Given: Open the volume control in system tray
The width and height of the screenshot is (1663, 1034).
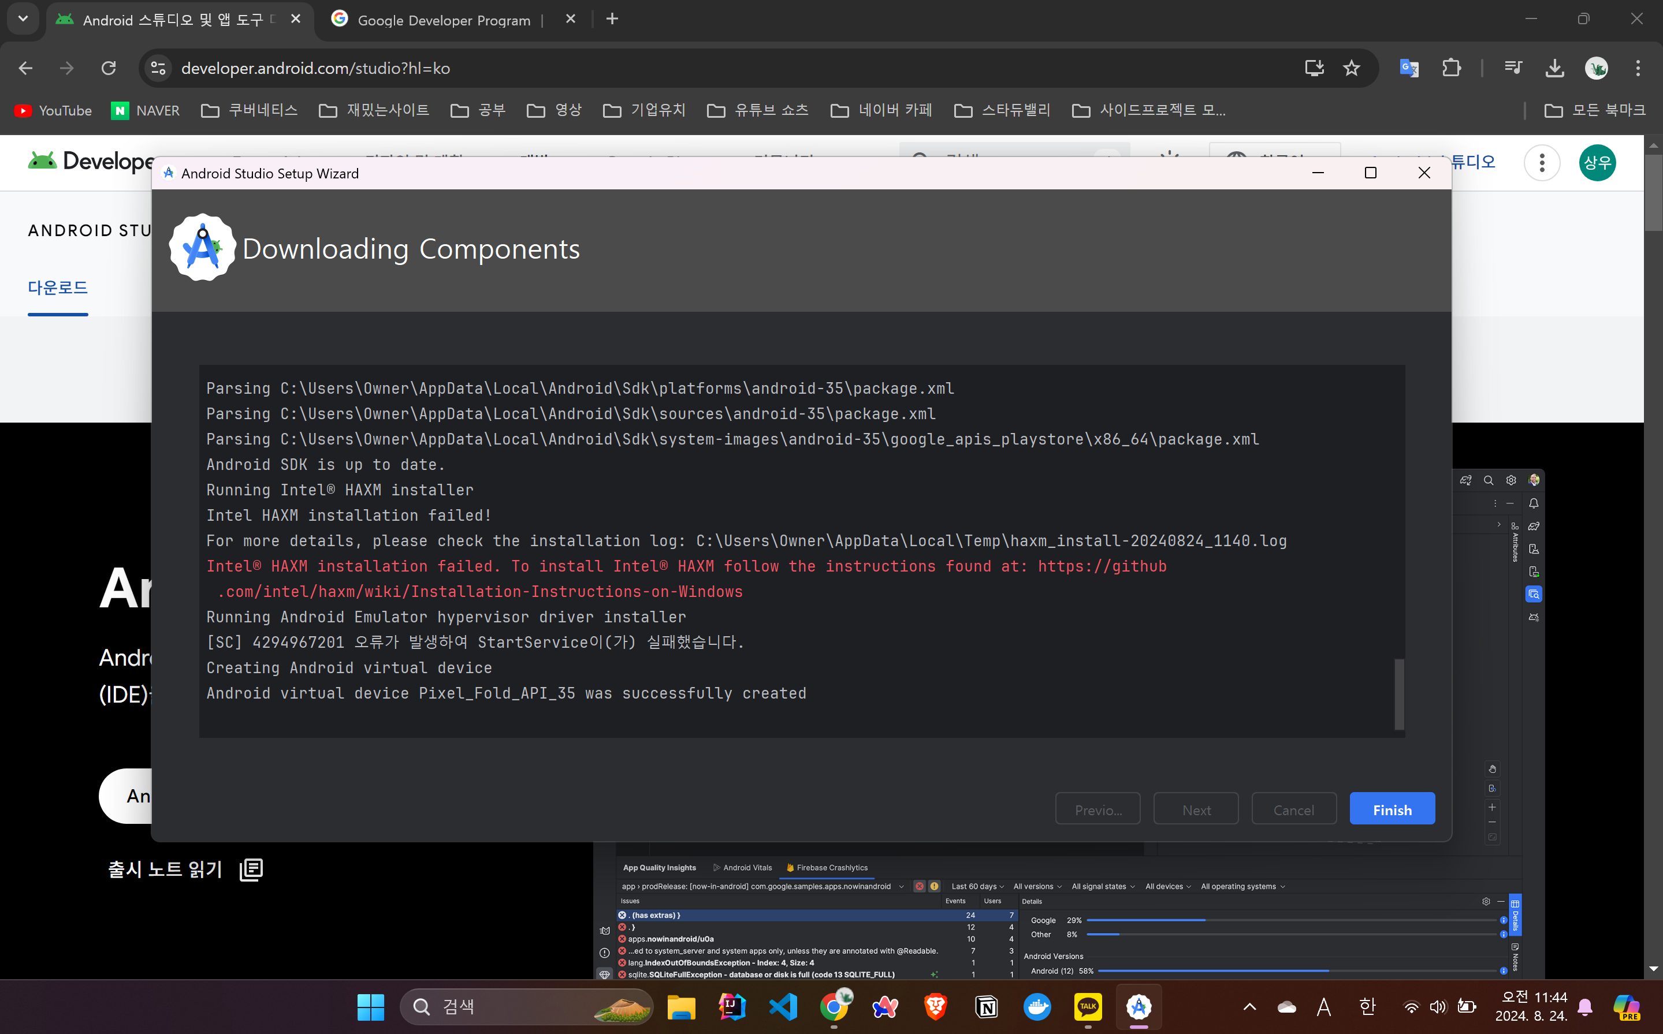Looking at the screenshot, I should point(1438,1007).
